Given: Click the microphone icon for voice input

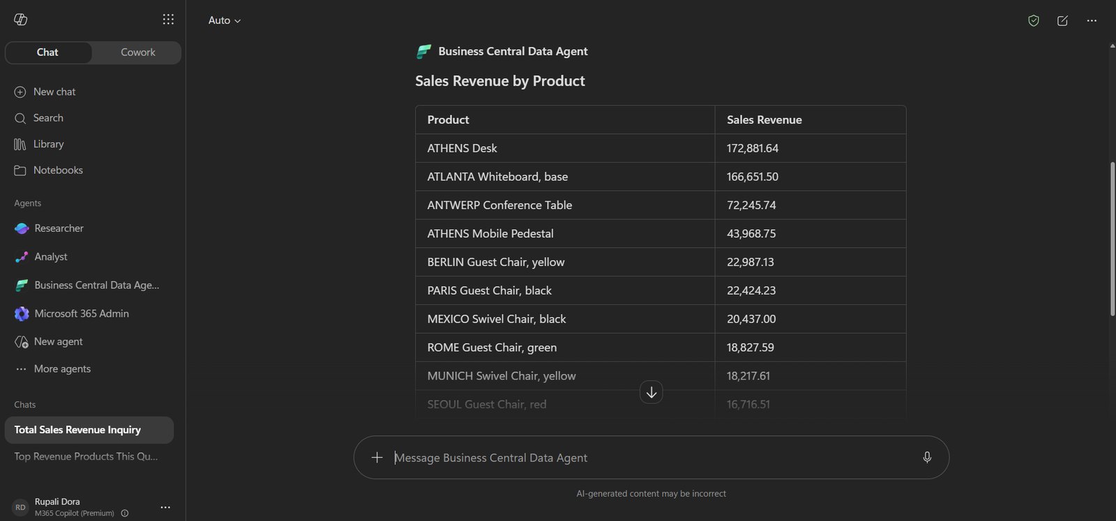Looking at the screenshot, I should click(x=927, y=458).
